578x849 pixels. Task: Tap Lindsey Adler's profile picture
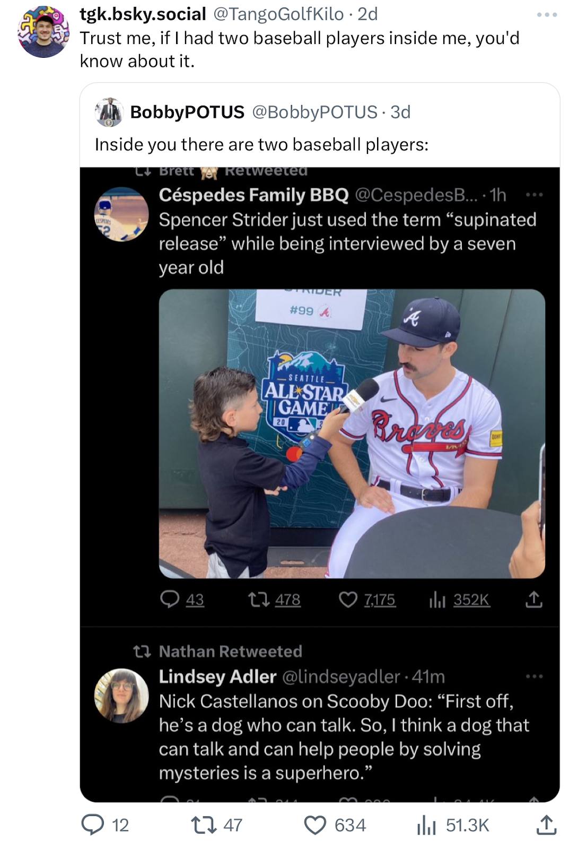pos(121,696)
